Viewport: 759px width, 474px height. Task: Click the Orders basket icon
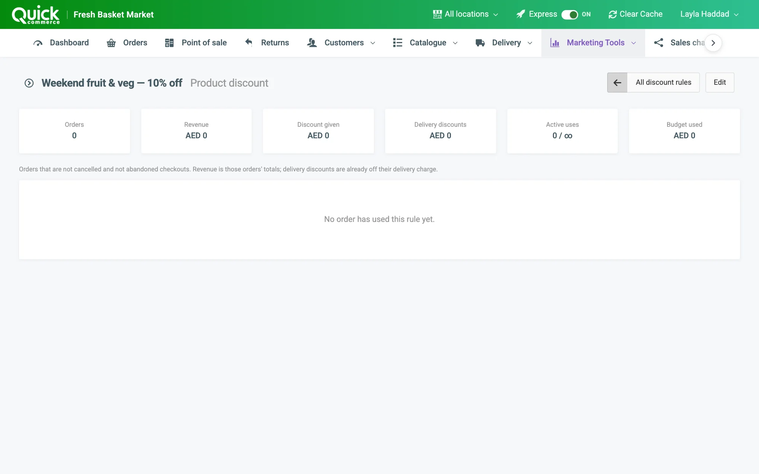[x=111, y=43]
